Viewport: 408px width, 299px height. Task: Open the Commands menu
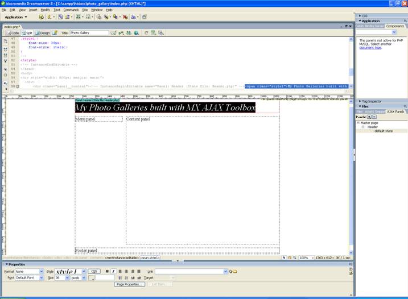click(71, 10)
